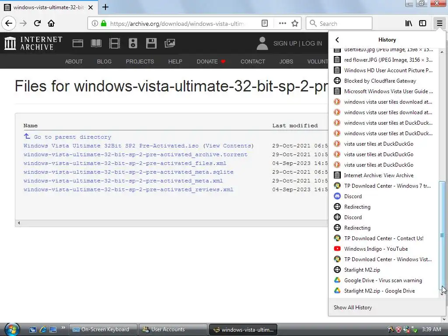The height and width of the screenshot is (336, 448).
Task: Click View Contents link for the iso
Action: (x=228, y=146)
